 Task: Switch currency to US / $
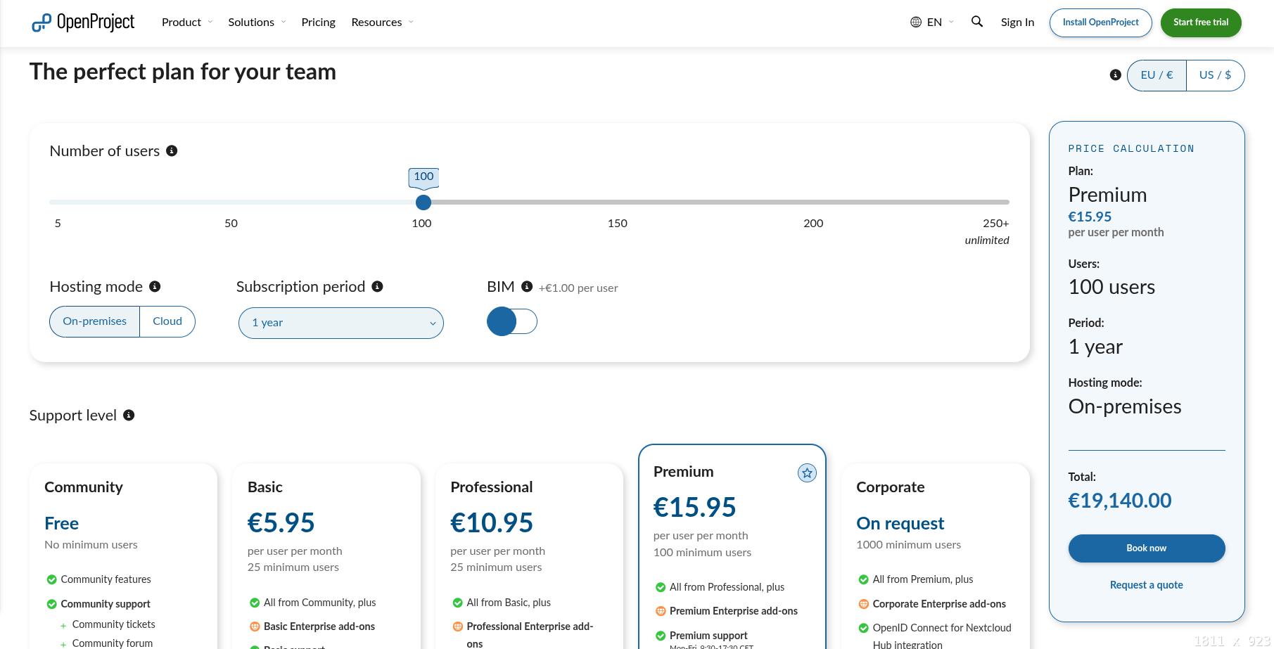pos(1215,75)
